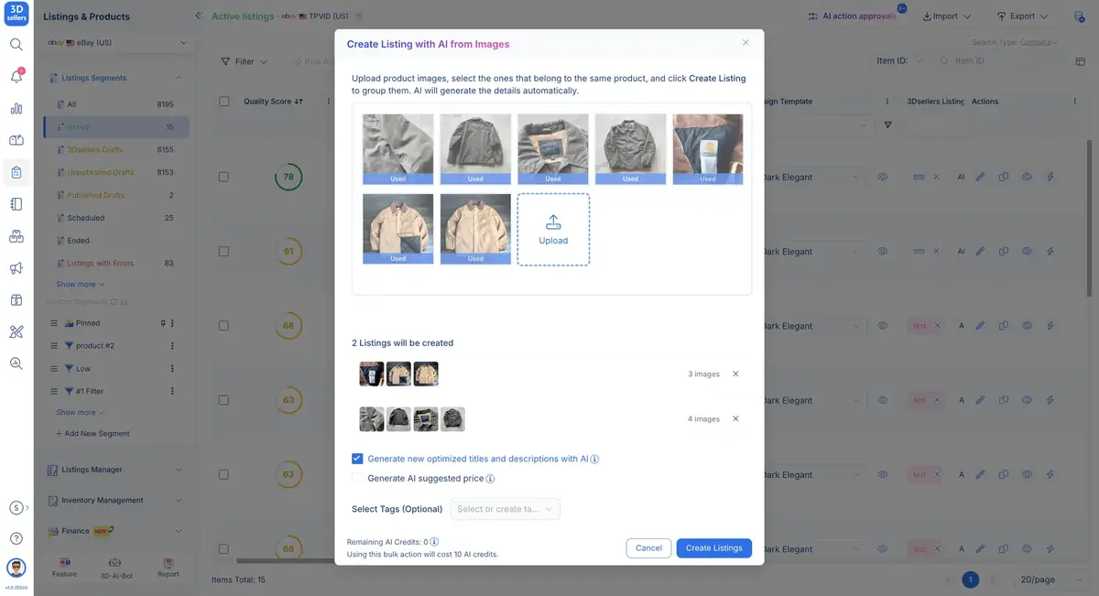Select the Carhartt label close-up thumbnail
Viewport: 1099px width, 596px height.
coord(708,149)
